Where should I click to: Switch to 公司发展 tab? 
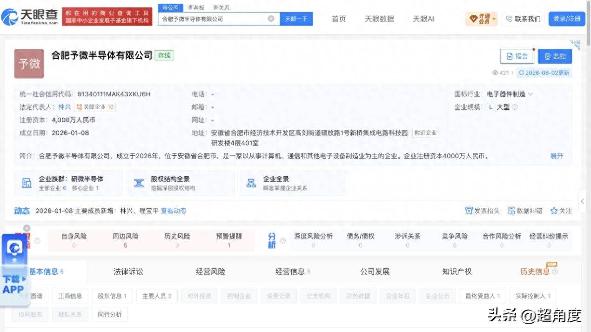[x=375, y=272]
